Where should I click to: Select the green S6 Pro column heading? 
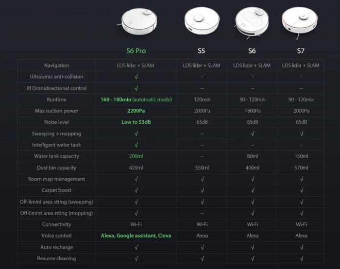(136, 50)
